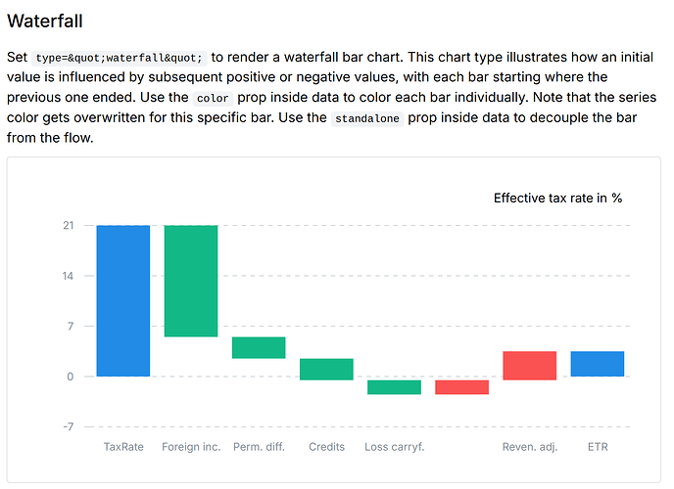Click the -7 y-axis tick label
The image size is (674, 489).
68,426
